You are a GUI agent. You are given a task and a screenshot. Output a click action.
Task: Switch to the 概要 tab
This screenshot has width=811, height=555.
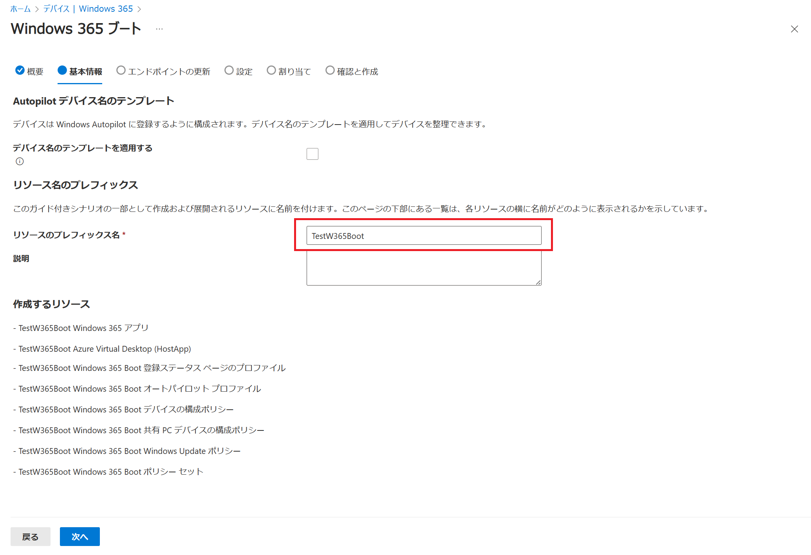(35, 72)
